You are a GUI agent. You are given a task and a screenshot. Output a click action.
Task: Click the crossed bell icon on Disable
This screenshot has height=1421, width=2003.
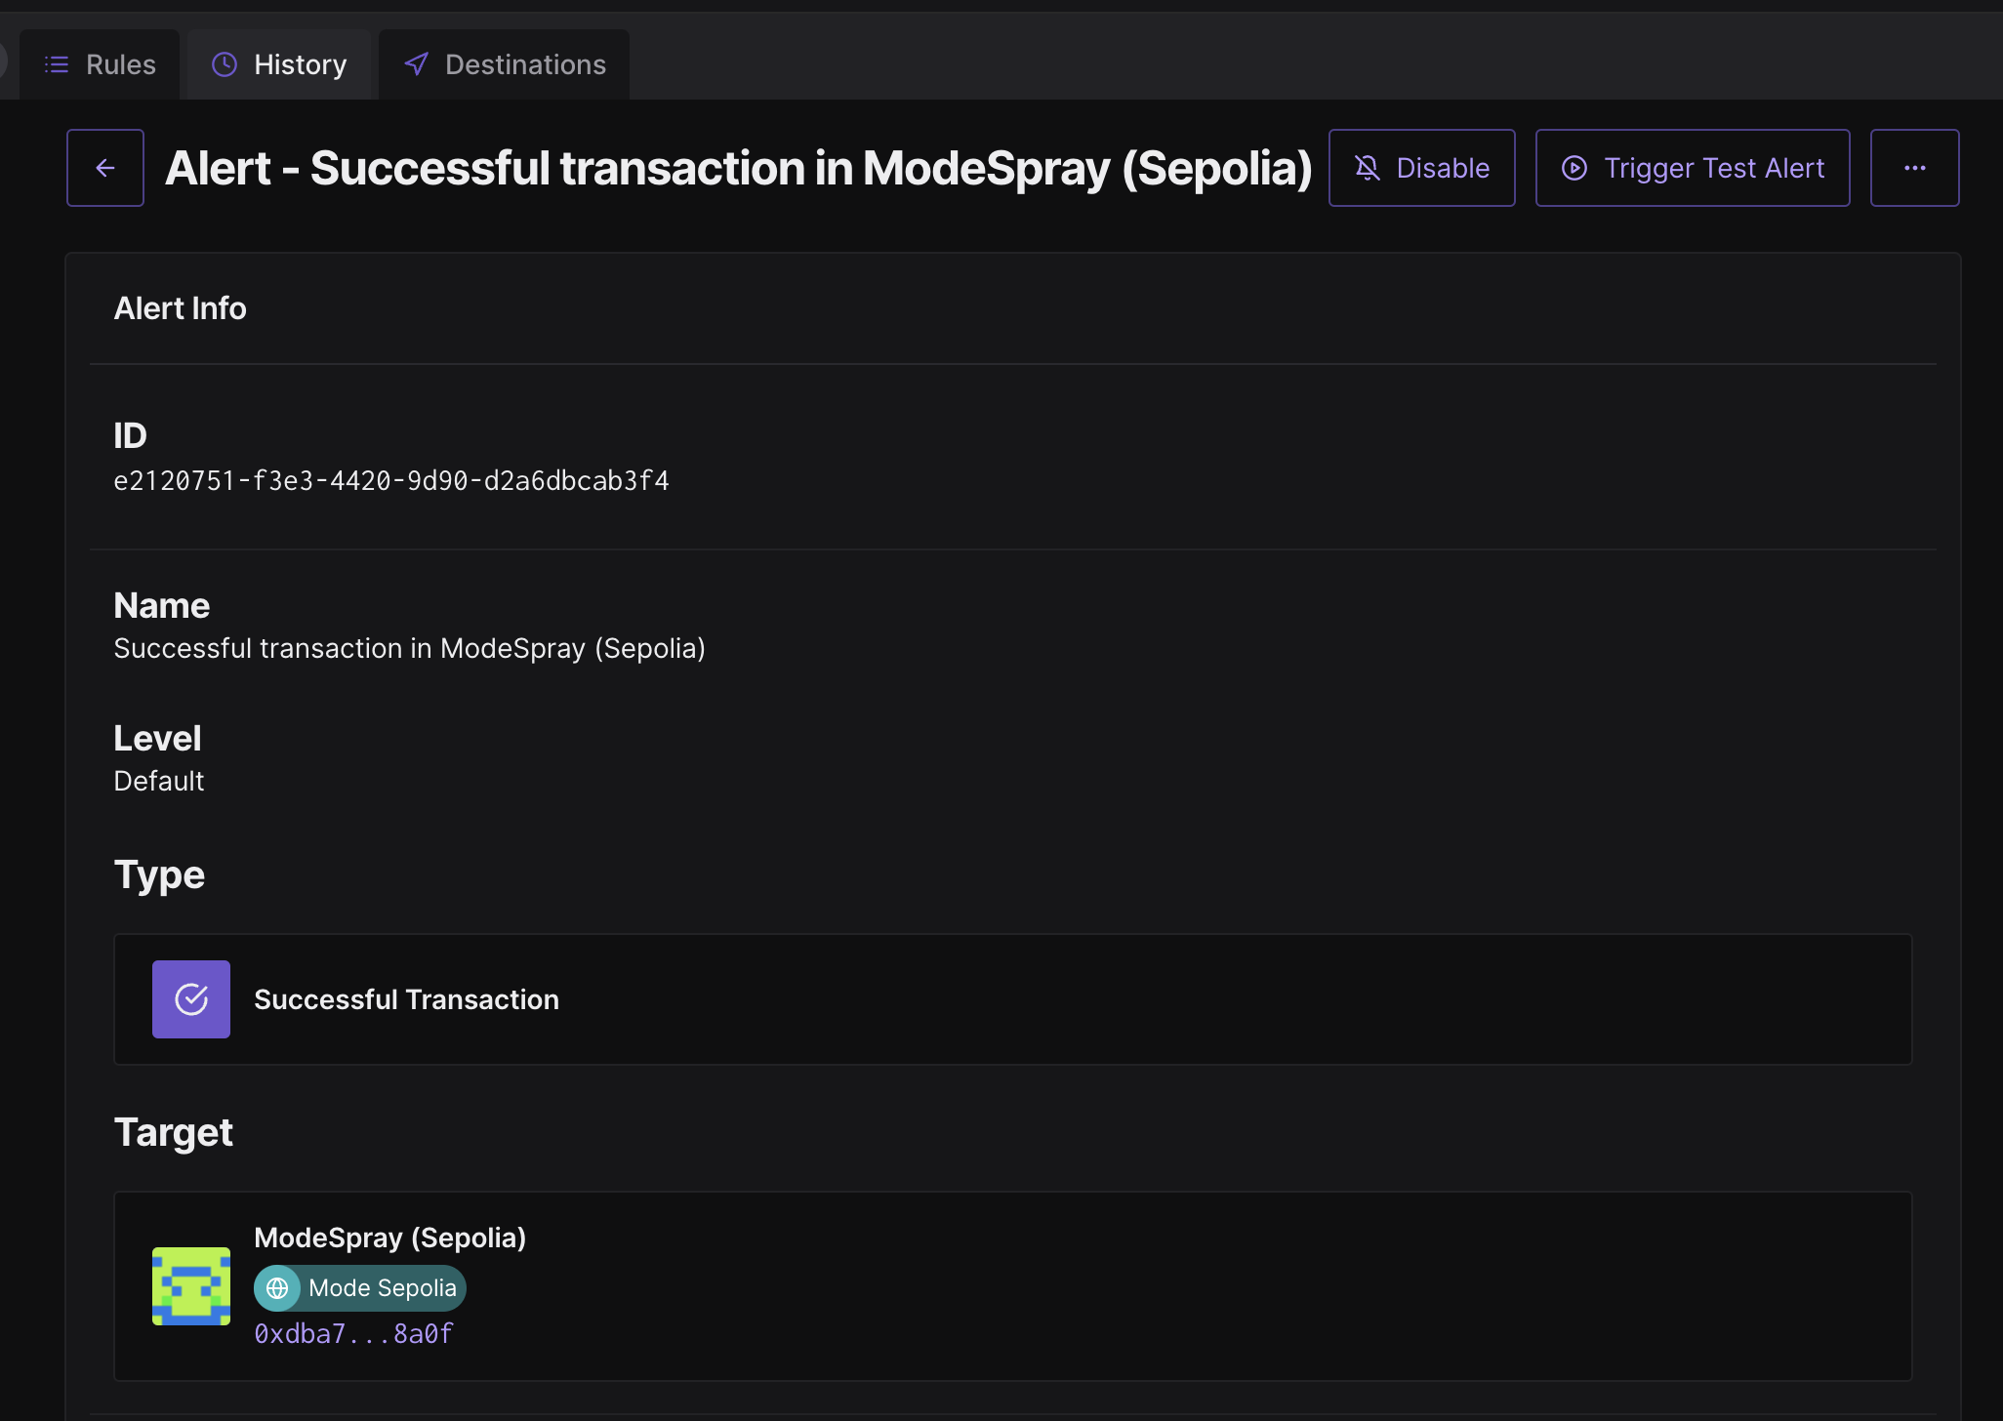(x=1368, y=168)
